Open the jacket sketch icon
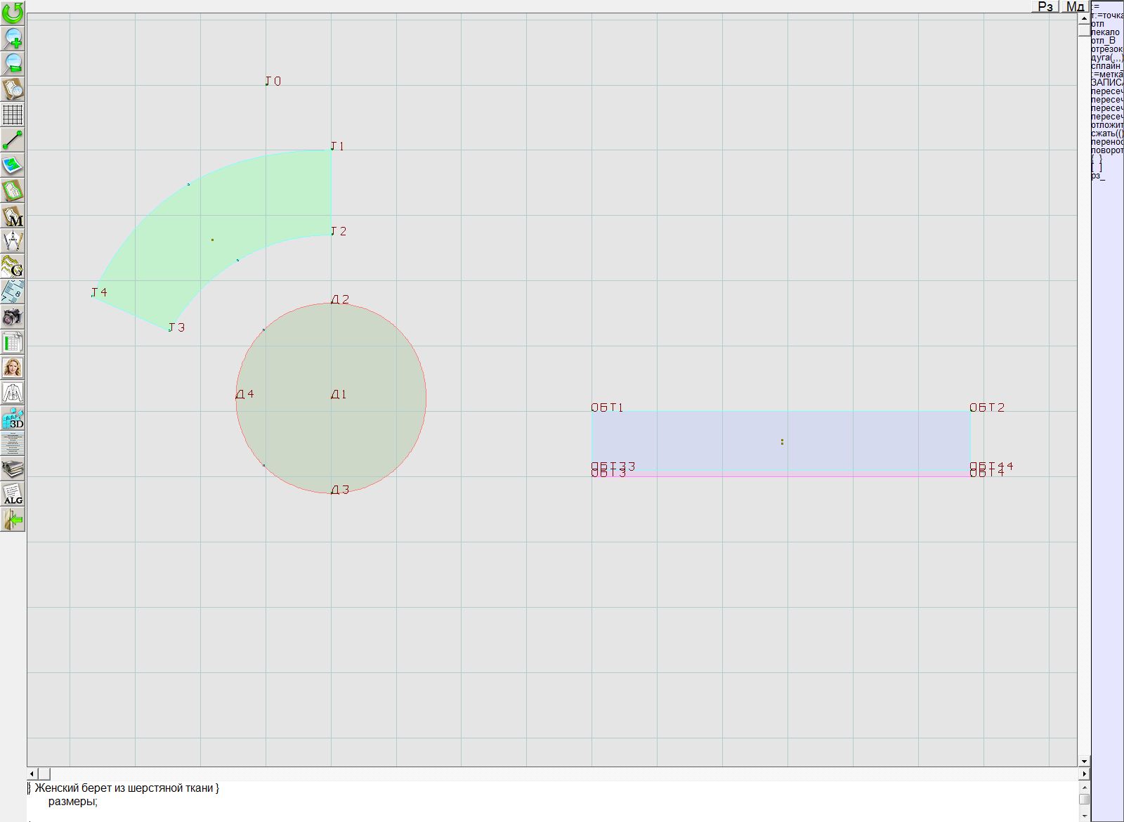 tap(13, 392)
